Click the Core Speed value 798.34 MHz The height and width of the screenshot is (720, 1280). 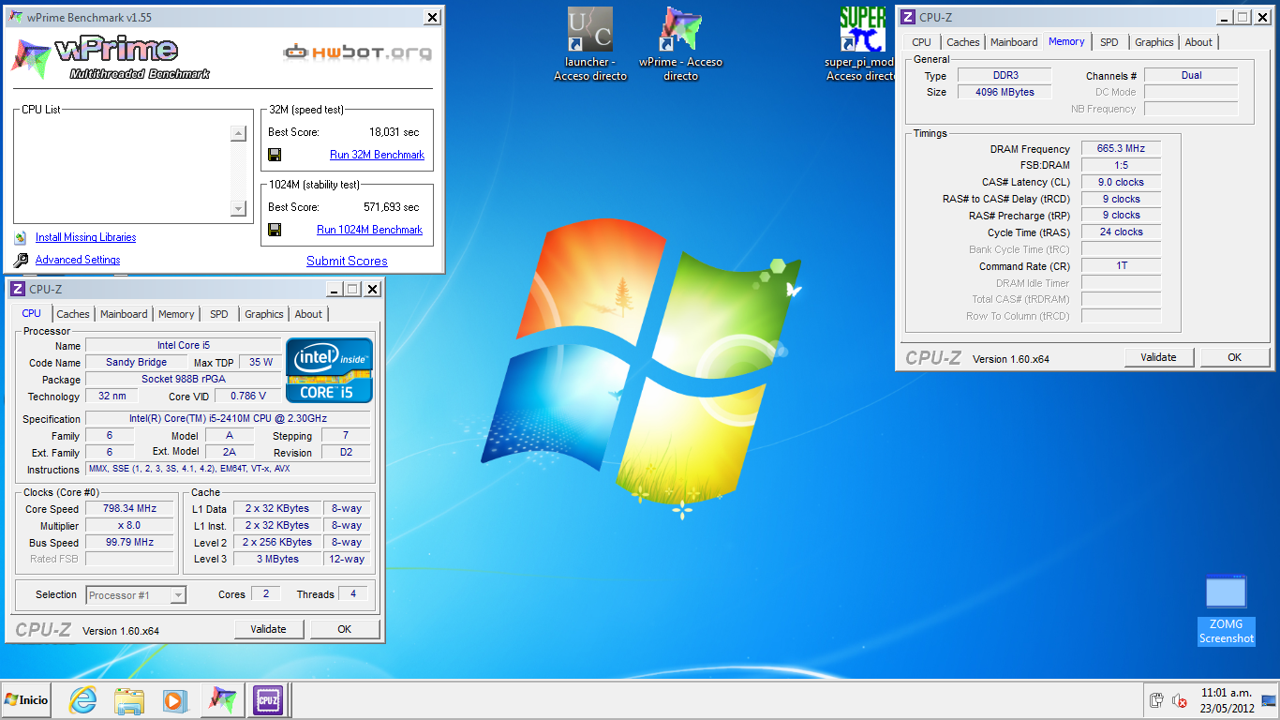coord(129,509)
